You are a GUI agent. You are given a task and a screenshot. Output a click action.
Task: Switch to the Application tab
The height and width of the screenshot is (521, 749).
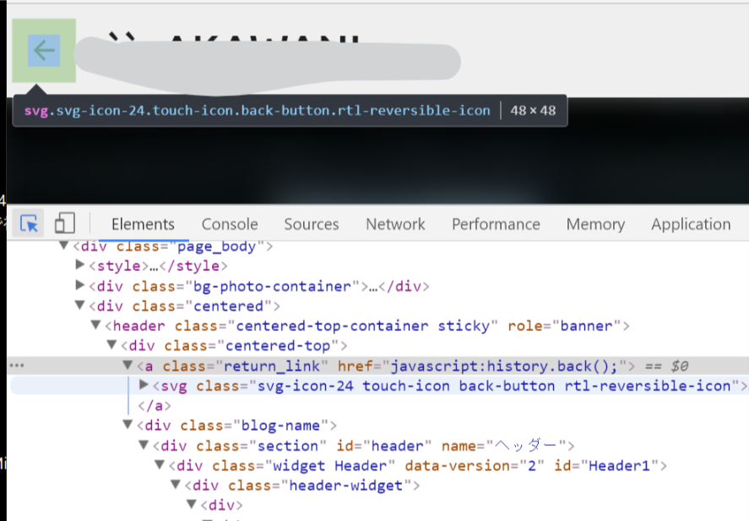point(691,224)
